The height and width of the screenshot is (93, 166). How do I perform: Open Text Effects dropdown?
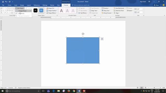coord(83,13)
